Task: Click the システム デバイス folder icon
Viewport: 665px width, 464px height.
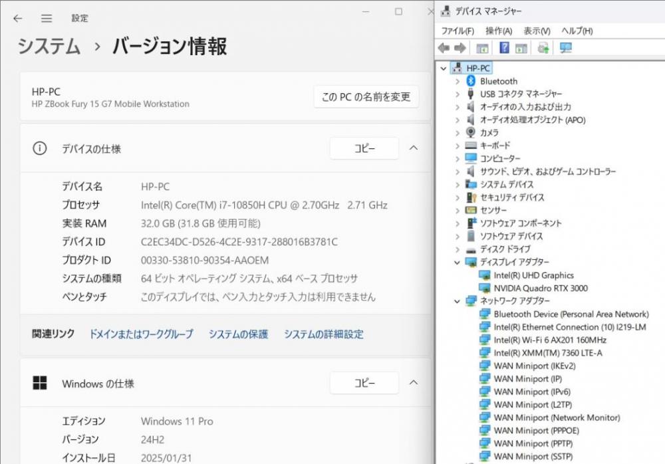Action: tap(471, 184)
